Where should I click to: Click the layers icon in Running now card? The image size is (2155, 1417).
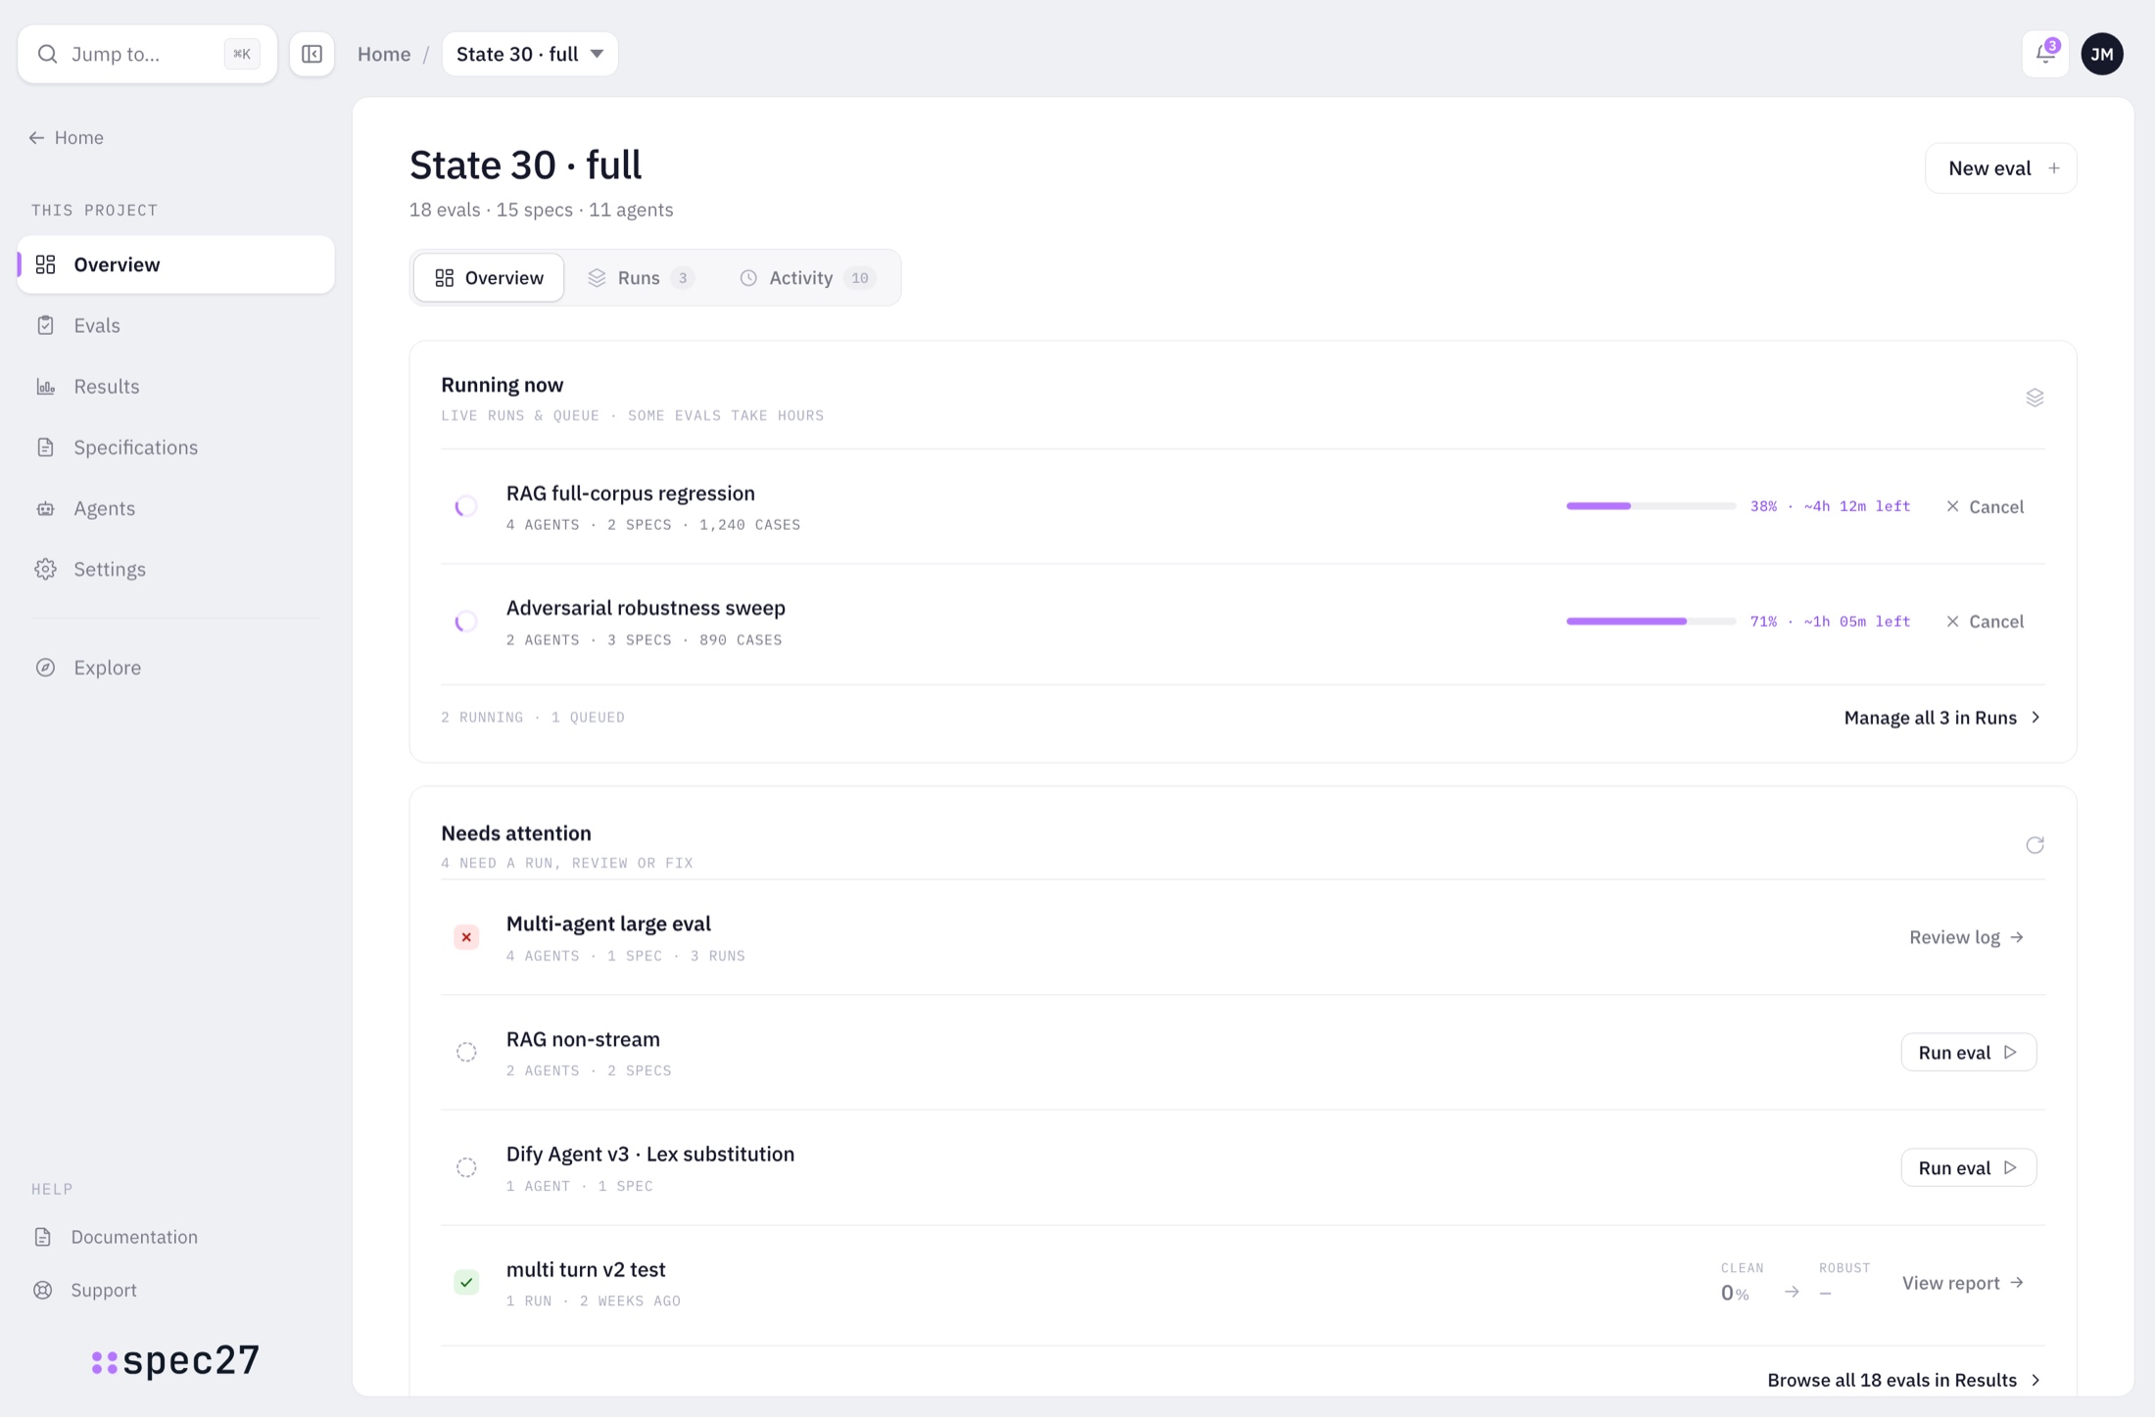click(x=2035, y=398)
